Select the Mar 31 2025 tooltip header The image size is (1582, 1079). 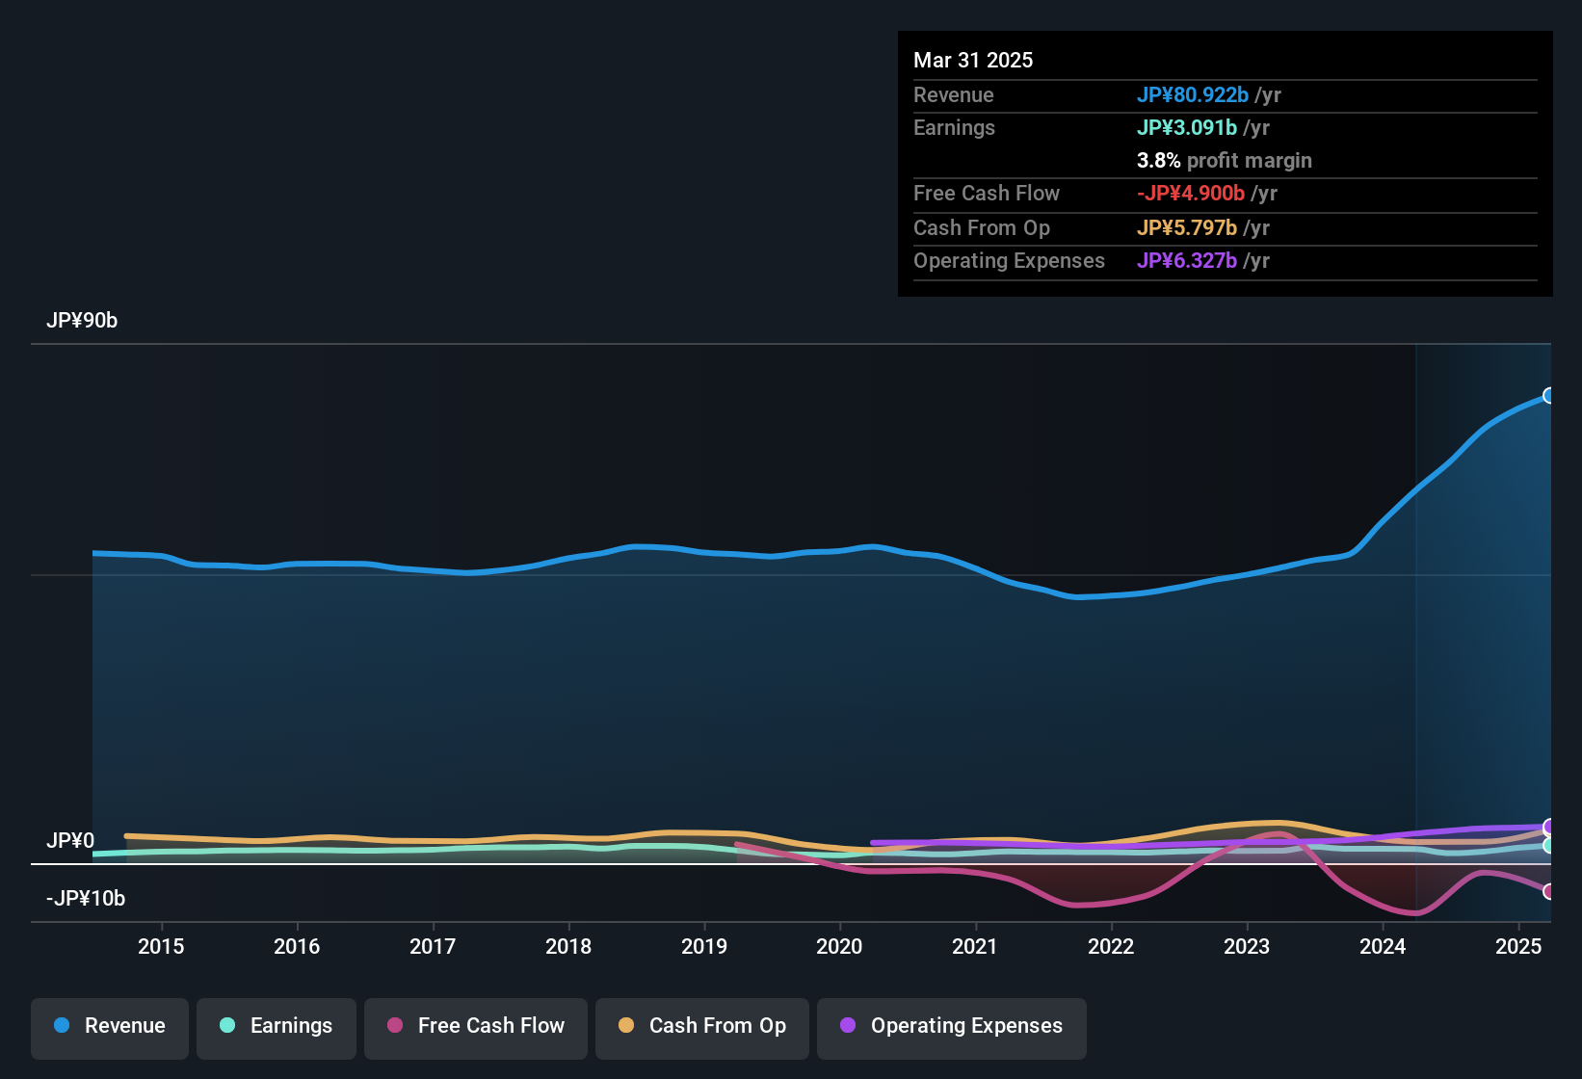pos(973,60)
